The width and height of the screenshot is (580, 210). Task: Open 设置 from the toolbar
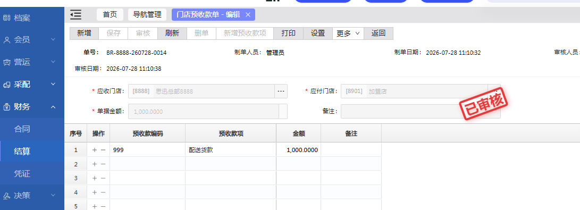point(318,33)
